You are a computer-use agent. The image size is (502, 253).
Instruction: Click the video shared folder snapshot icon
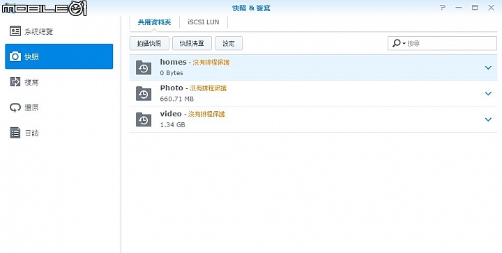point(144,119)
